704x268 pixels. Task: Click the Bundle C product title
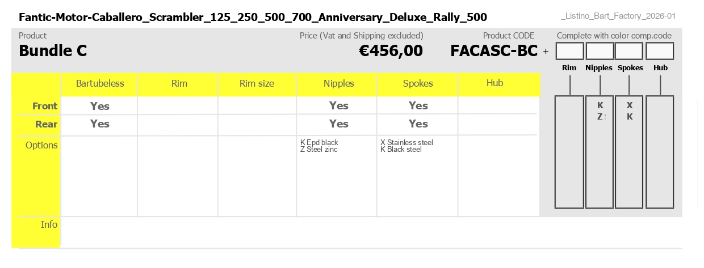(53, 51)
